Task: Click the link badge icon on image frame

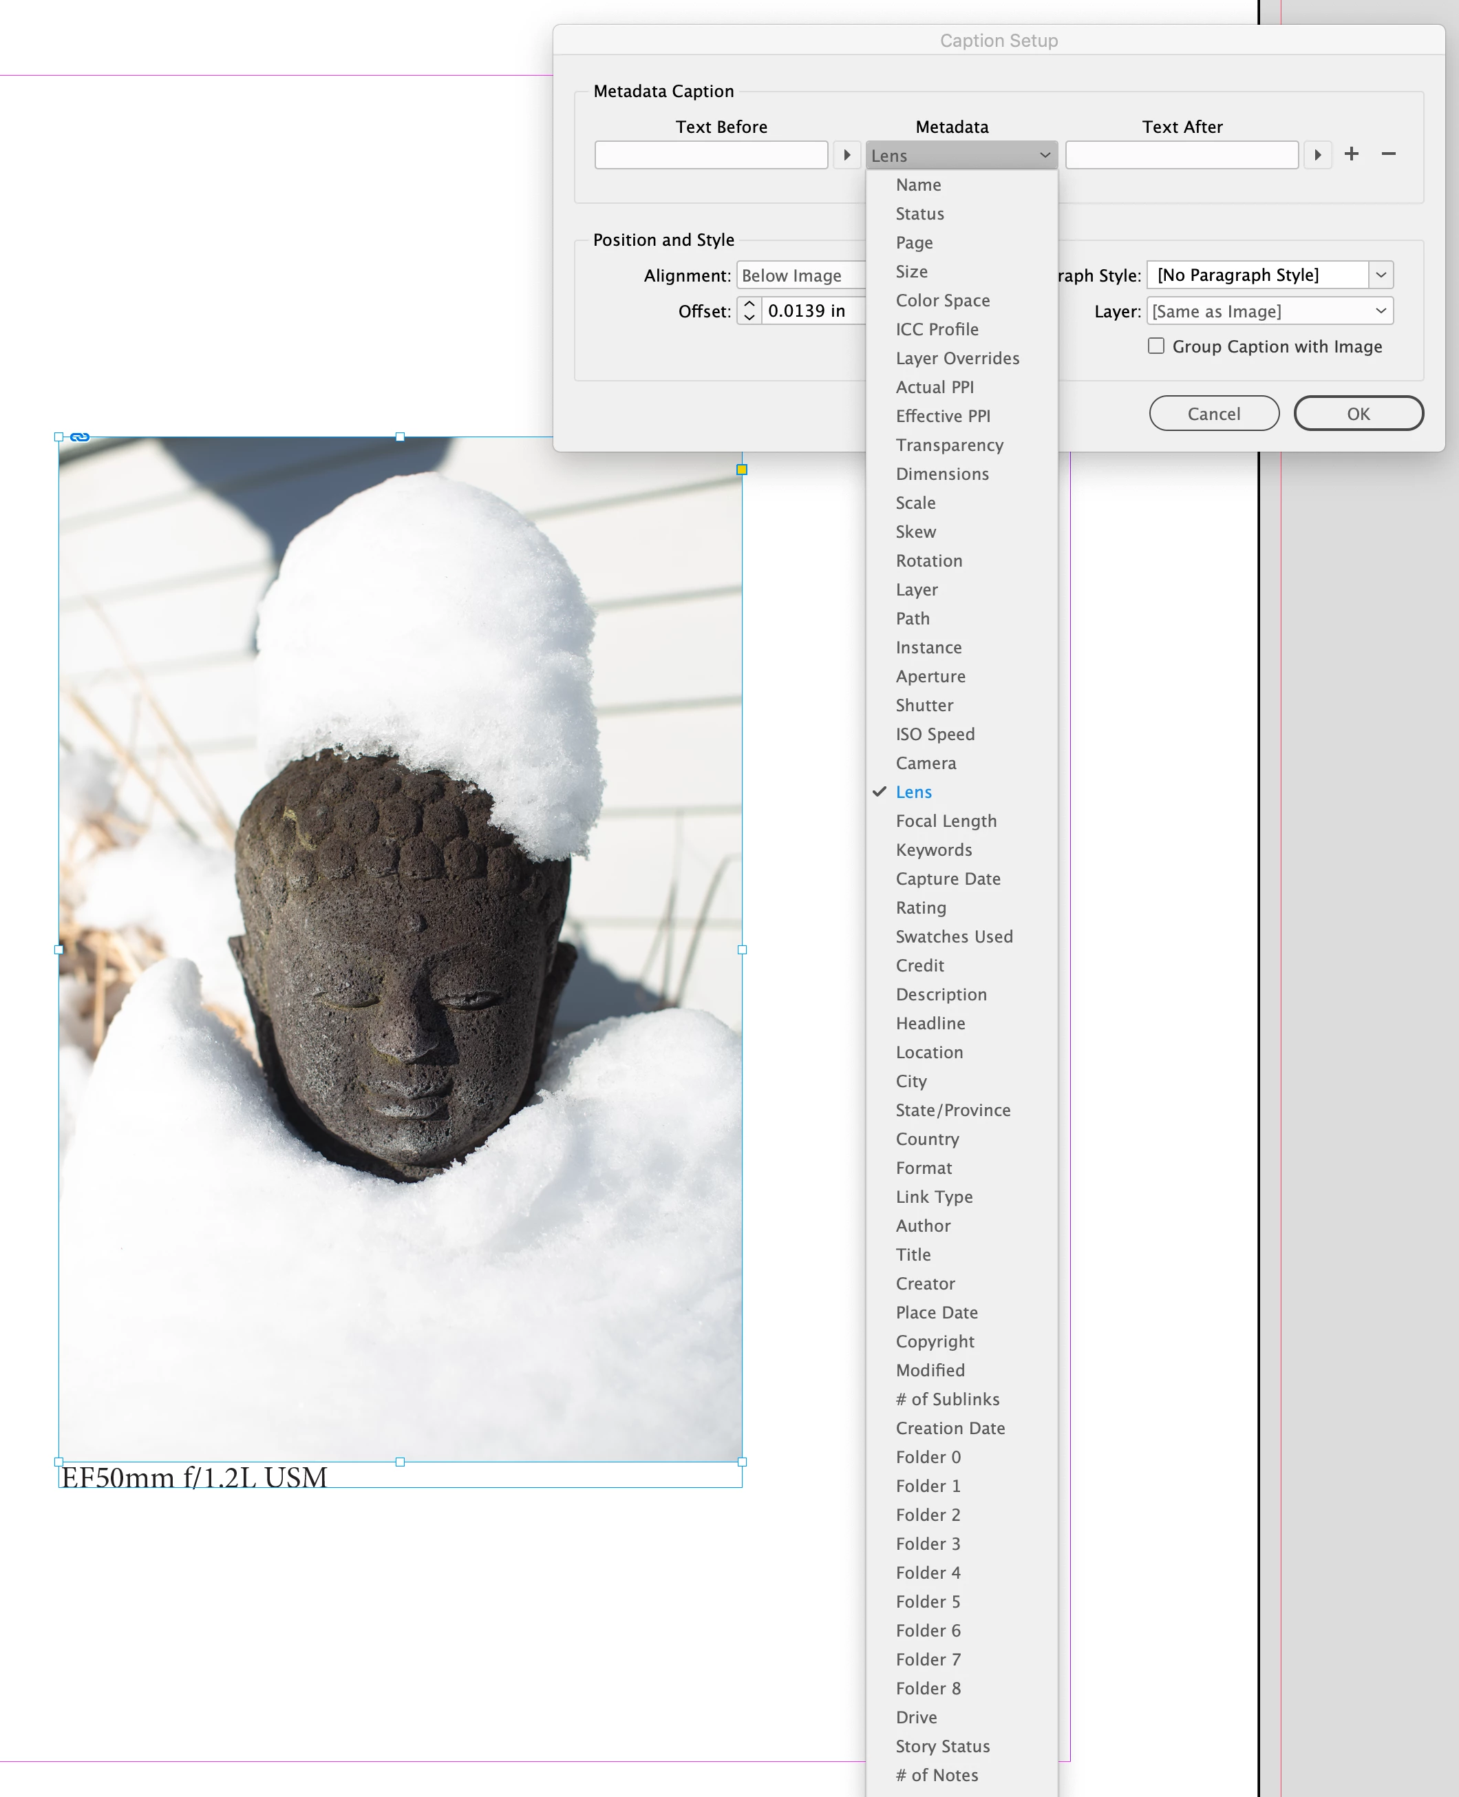Action: pos(80,437)
